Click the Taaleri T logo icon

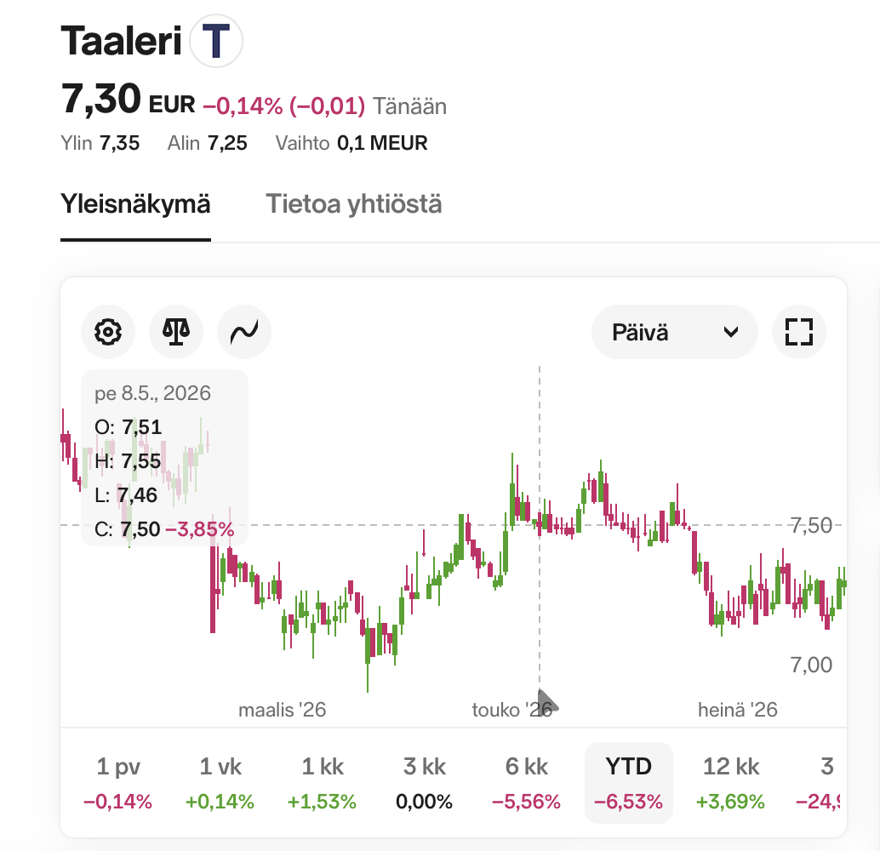coord(216,41)
